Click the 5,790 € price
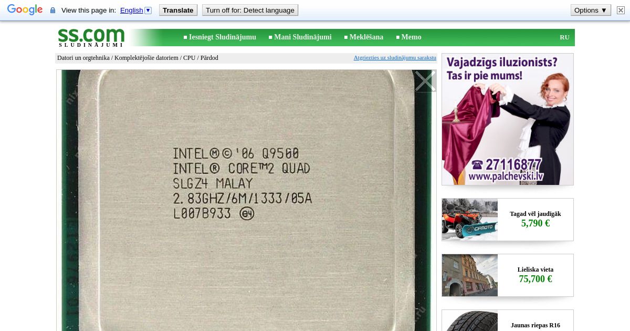Screen dimensions: 630x331 click(535, 223)
